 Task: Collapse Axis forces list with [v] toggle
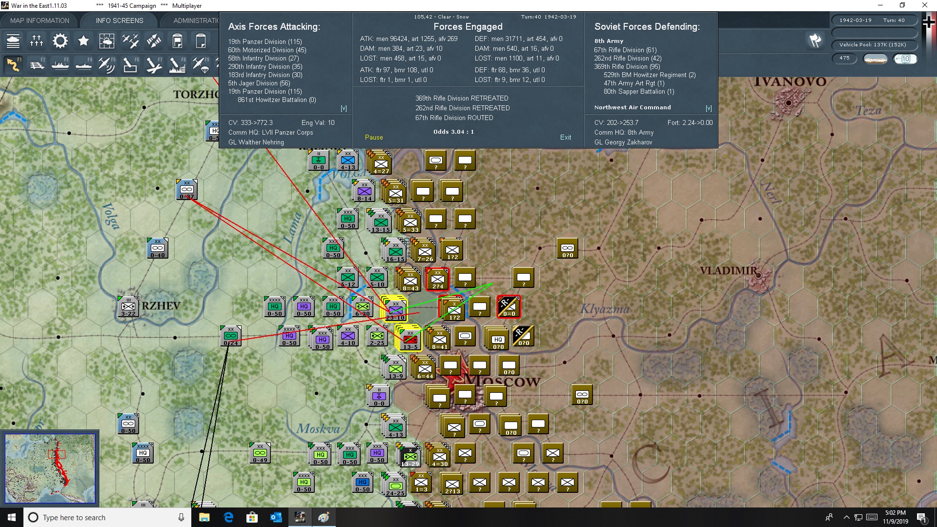click(344, 108)
